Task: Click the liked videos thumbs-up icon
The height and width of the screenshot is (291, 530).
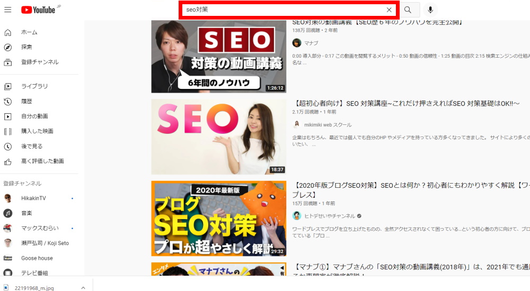Action: tap(8, 162)
